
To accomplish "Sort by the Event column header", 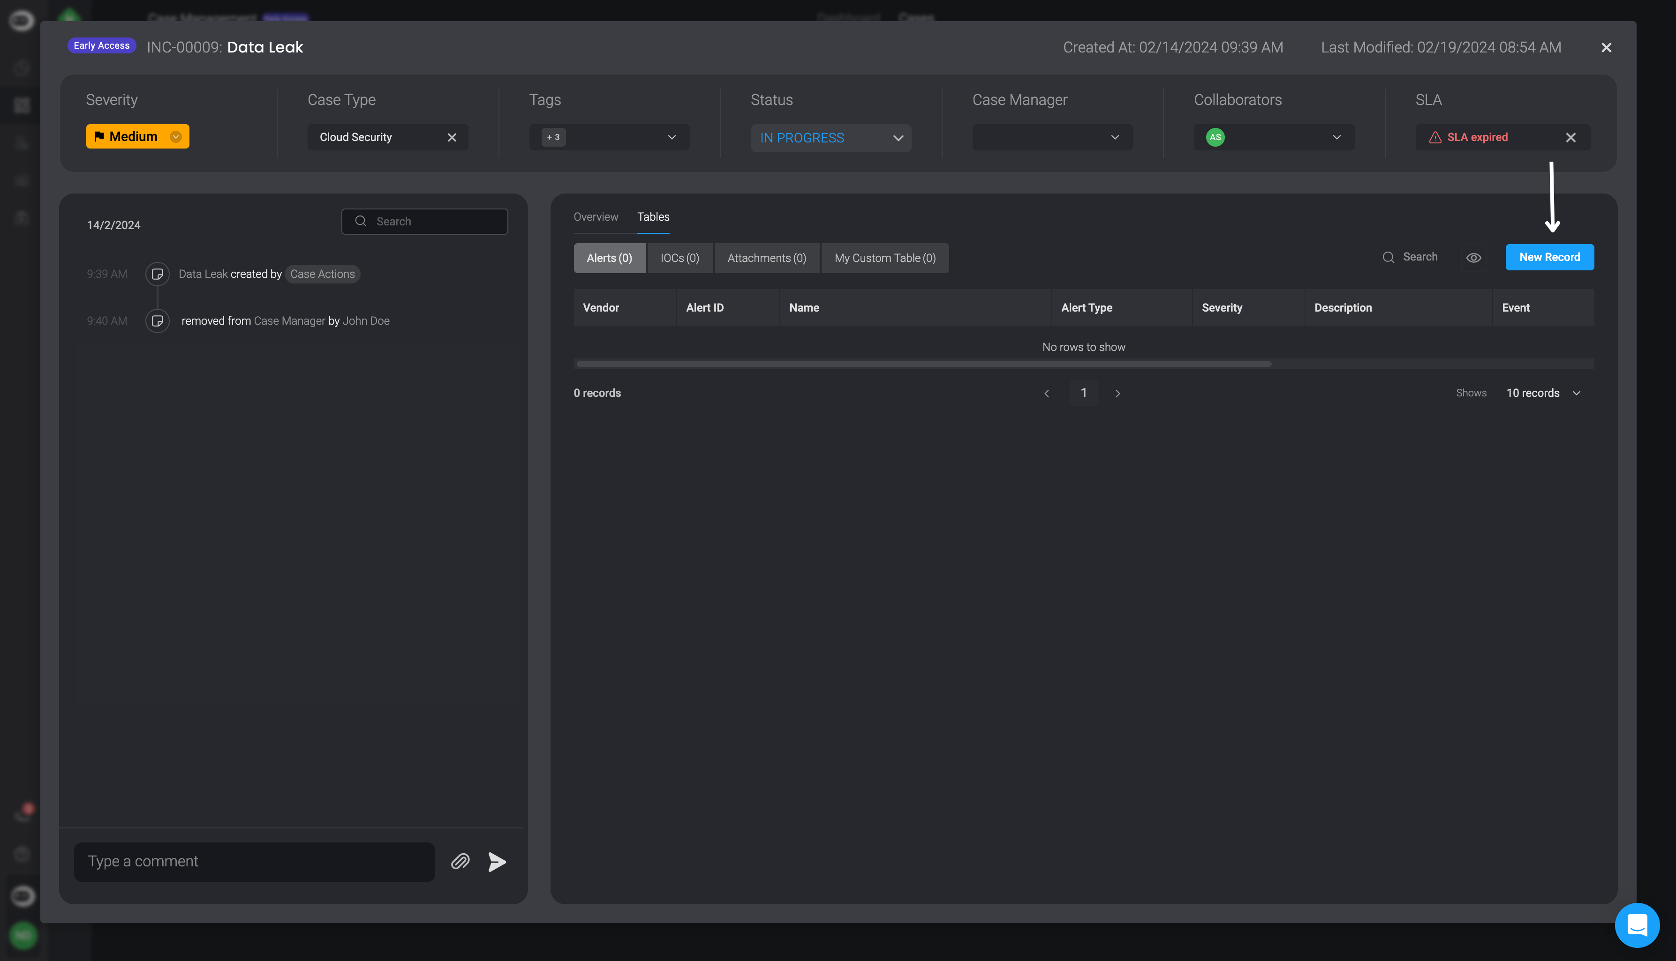I will point(1543,307).
